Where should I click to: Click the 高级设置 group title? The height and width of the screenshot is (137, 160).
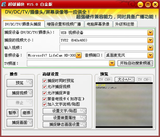click(x=51, y=74)
